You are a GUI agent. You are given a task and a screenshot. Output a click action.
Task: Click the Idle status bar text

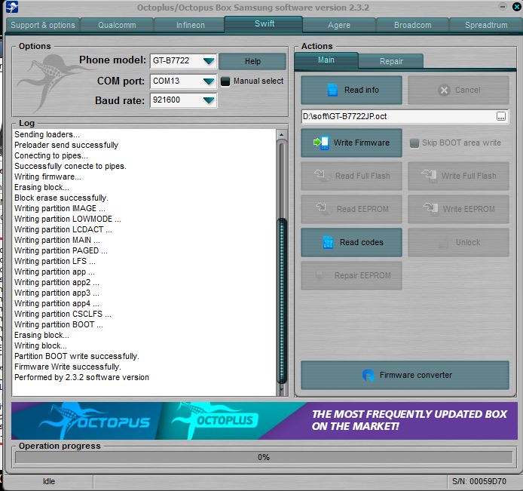coord(49,481)
